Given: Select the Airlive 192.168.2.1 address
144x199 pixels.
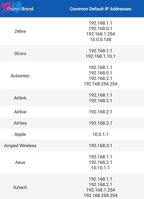Looking at the screenshot, I should [101, 112].
